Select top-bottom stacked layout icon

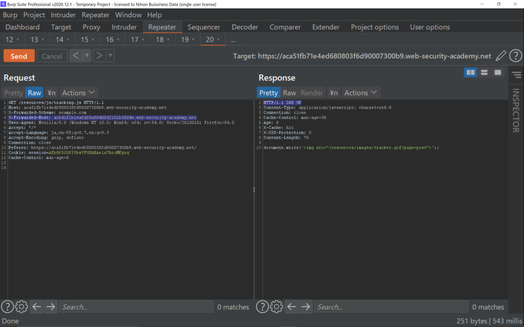484,72
